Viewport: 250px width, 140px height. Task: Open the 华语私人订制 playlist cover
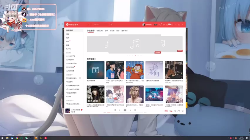point(96,94)
